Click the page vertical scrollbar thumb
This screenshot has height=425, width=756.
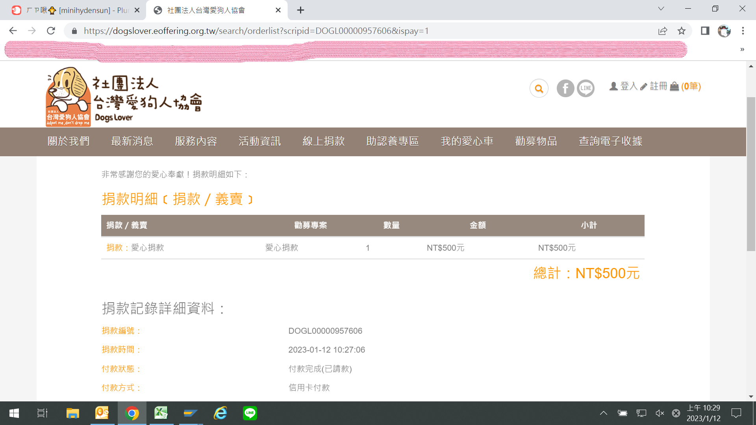(x=751, y=174)
